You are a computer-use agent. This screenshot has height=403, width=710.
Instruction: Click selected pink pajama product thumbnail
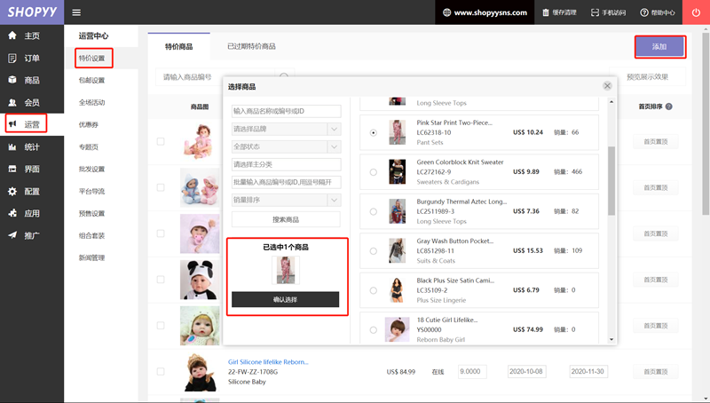pyautogui.click(x=286, y=271)
